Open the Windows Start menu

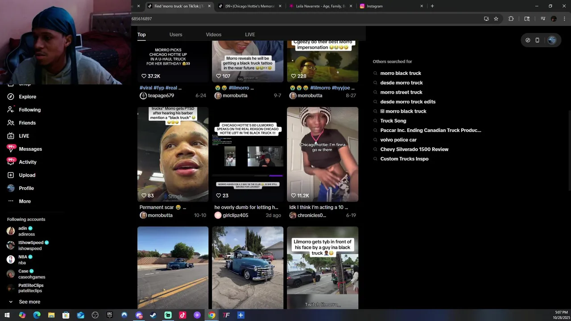[x=7, y=315]
